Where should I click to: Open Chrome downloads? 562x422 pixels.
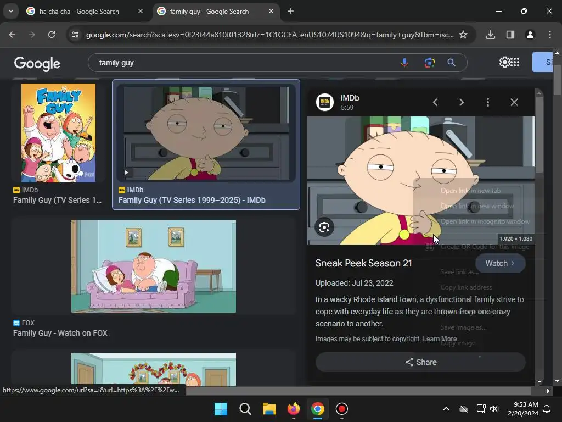[491, 35]
